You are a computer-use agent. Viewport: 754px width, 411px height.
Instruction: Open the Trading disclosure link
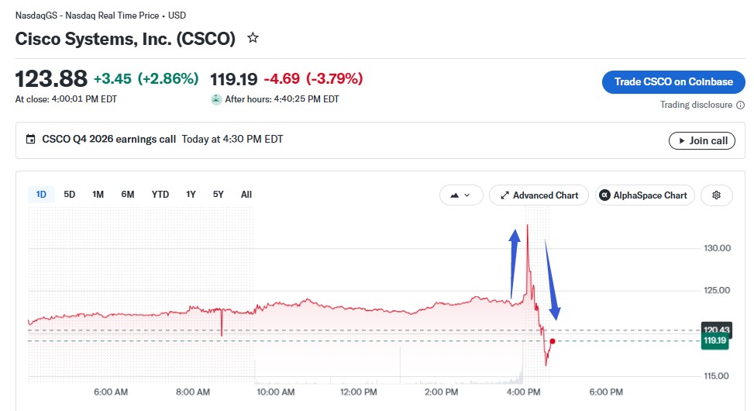click(x=696, y=105)
